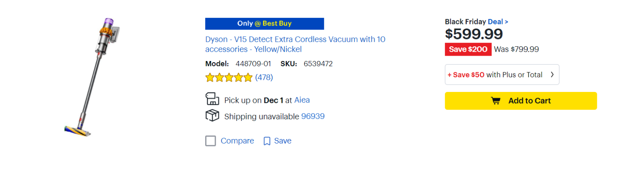
Task: Check the Compare checkbox
Action: [210, 141]
